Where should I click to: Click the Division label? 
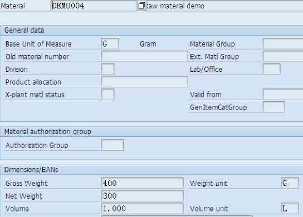[16, 70]
